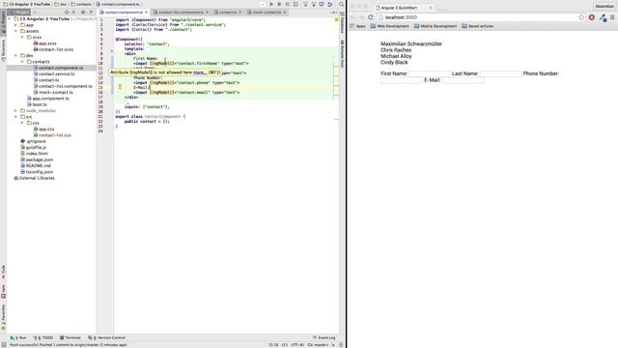Image resolution: width=618 pixels, height=348 pixels.
Task: Click the First Name input field
Action: tap(429, 73)
